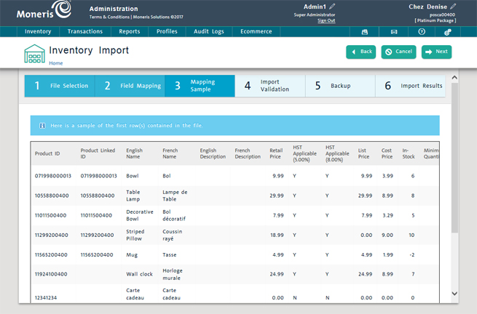
Task: Sign out of the Admin1 account
Action: (x=326, y=20)
